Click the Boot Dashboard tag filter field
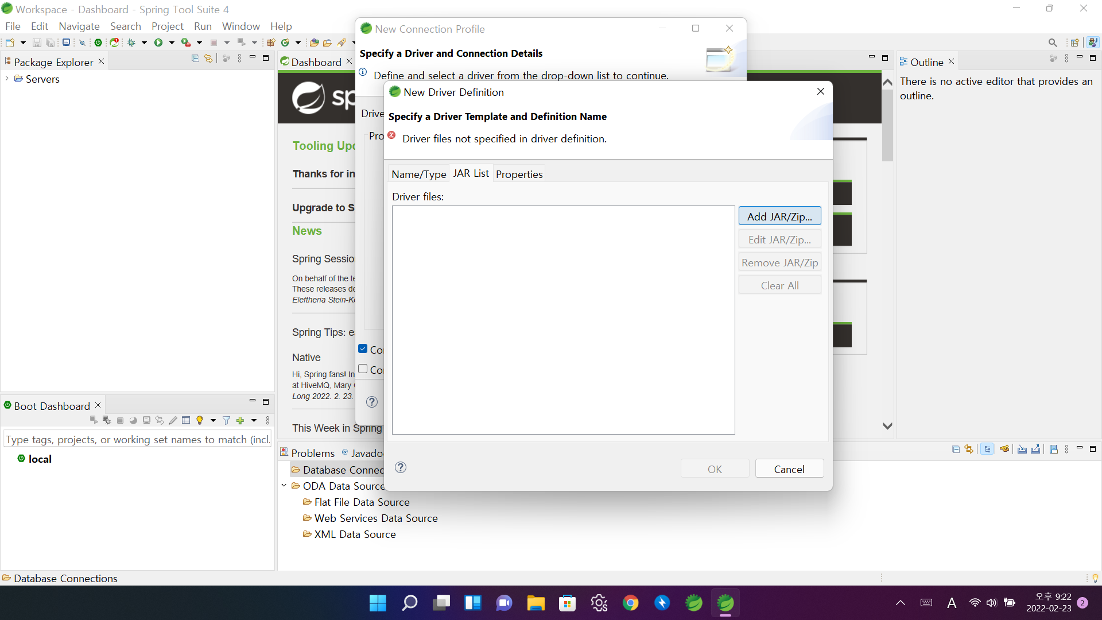Screen dimensions: 1102x620 (x=137, y=440)
